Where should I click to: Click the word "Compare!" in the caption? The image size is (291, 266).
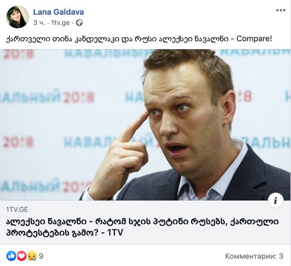coord(254,39)
